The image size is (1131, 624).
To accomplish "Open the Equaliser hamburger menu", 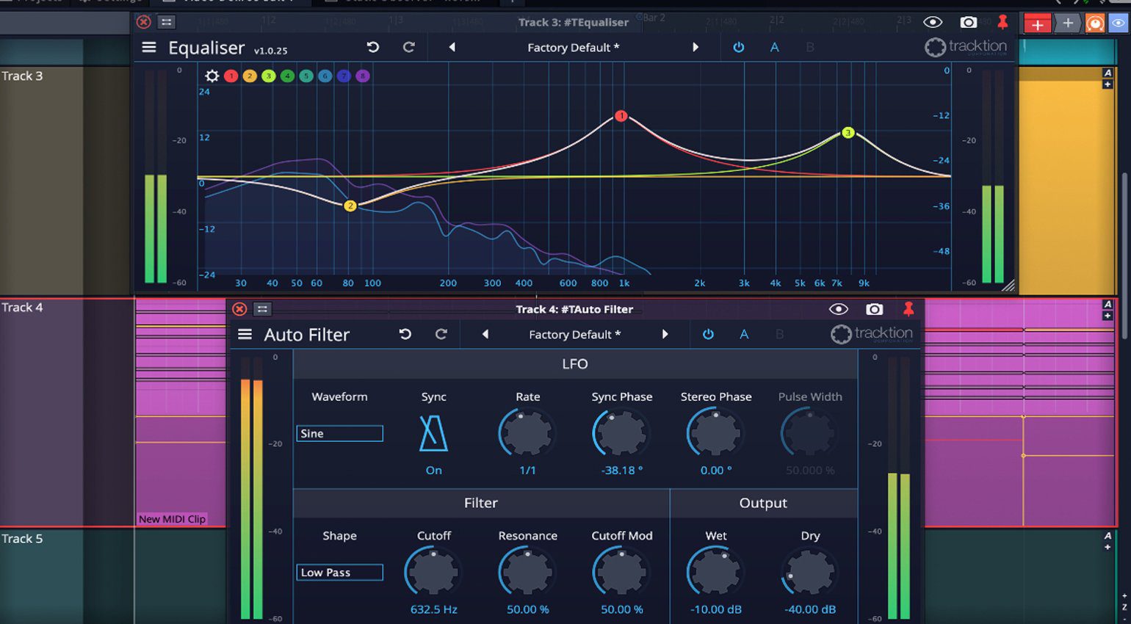I will (x=148, y=46).
